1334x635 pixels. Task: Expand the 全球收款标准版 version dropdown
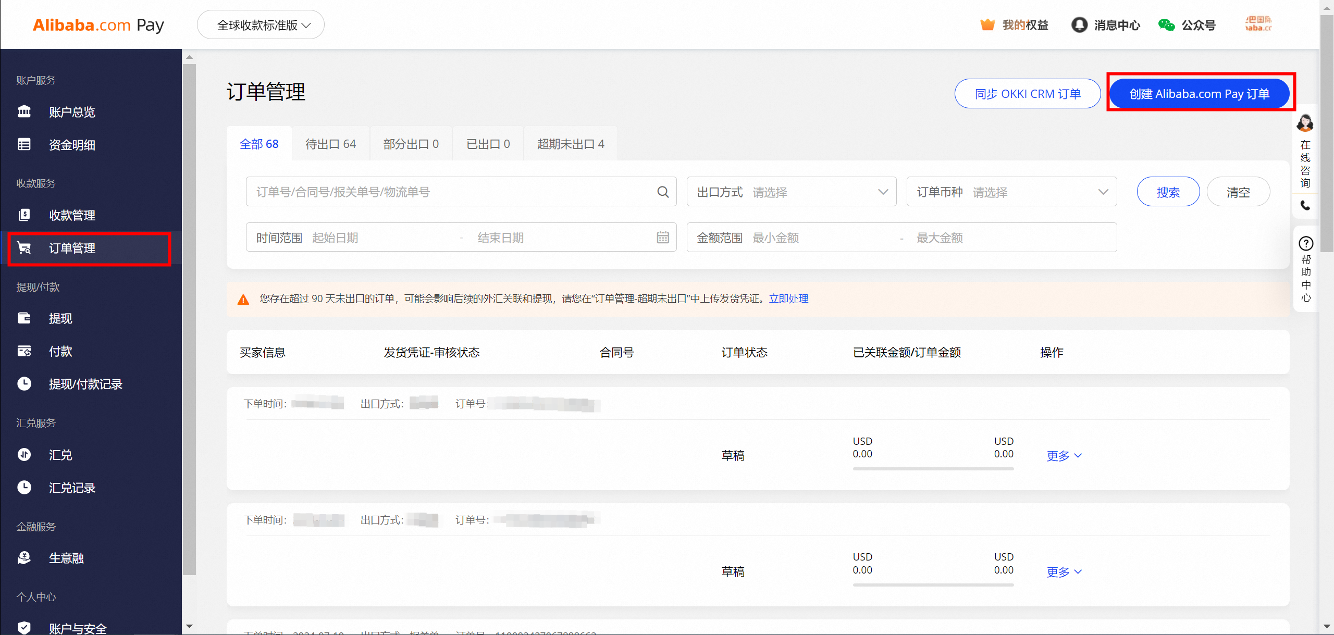point(261,25)
